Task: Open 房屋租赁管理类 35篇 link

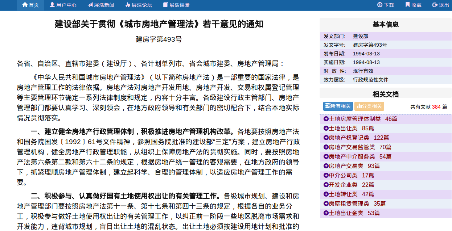Action: [x=357, y=203]
